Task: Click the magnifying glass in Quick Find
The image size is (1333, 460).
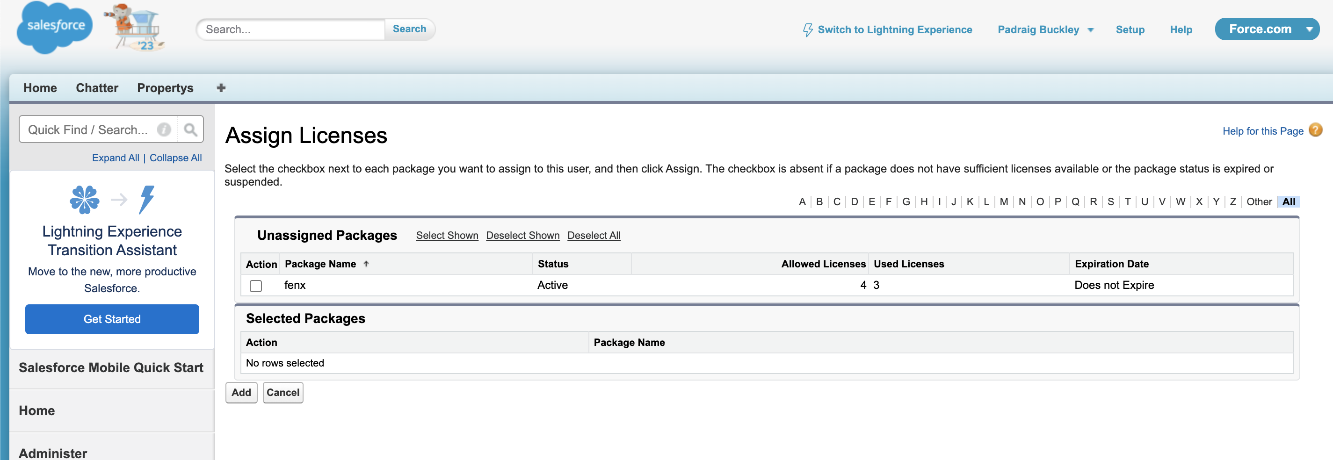Action: (x=190, y=129)
